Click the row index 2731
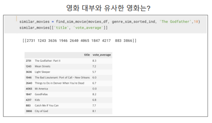The image size is (212, 123). pos(29,61)
